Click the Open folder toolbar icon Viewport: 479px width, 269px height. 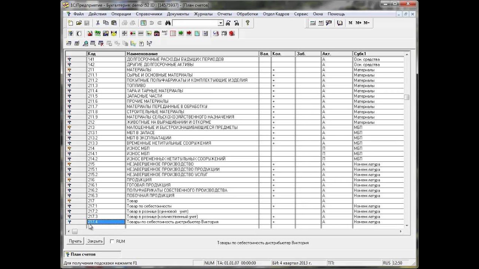point(79,23)
